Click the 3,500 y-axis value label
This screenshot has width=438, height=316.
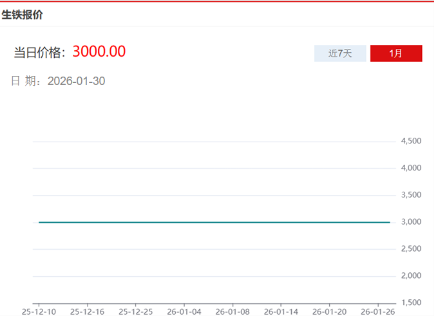(x=410, y=195)
